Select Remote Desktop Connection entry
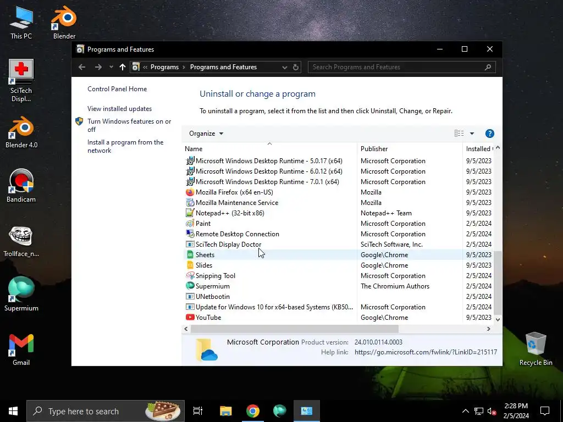 338,234
